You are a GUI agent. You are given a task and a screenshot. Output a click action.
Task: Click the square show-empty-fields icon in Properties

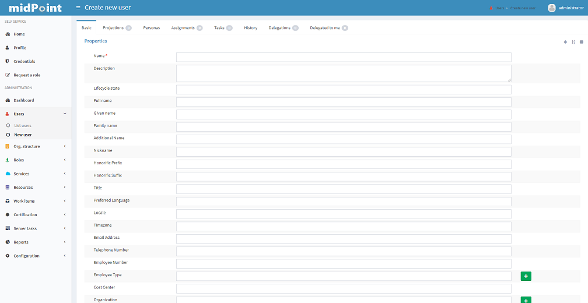pos(582,42)
